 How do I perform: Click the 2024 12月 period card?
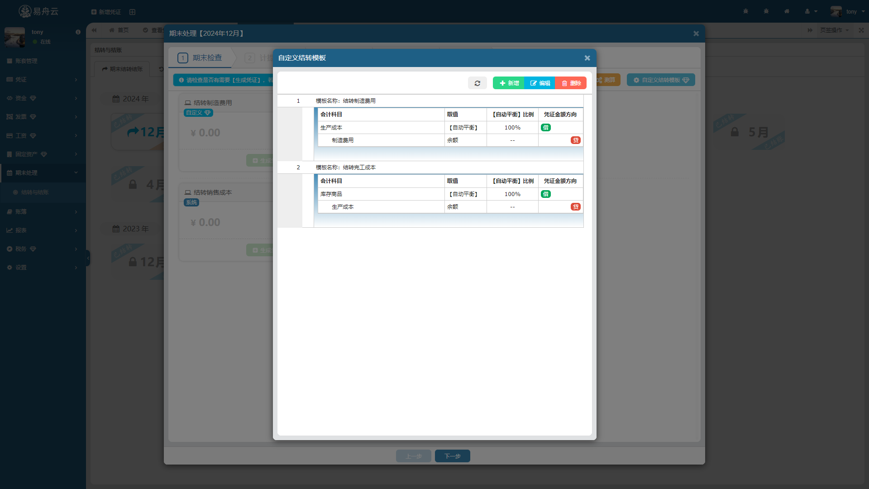point(138,132)
